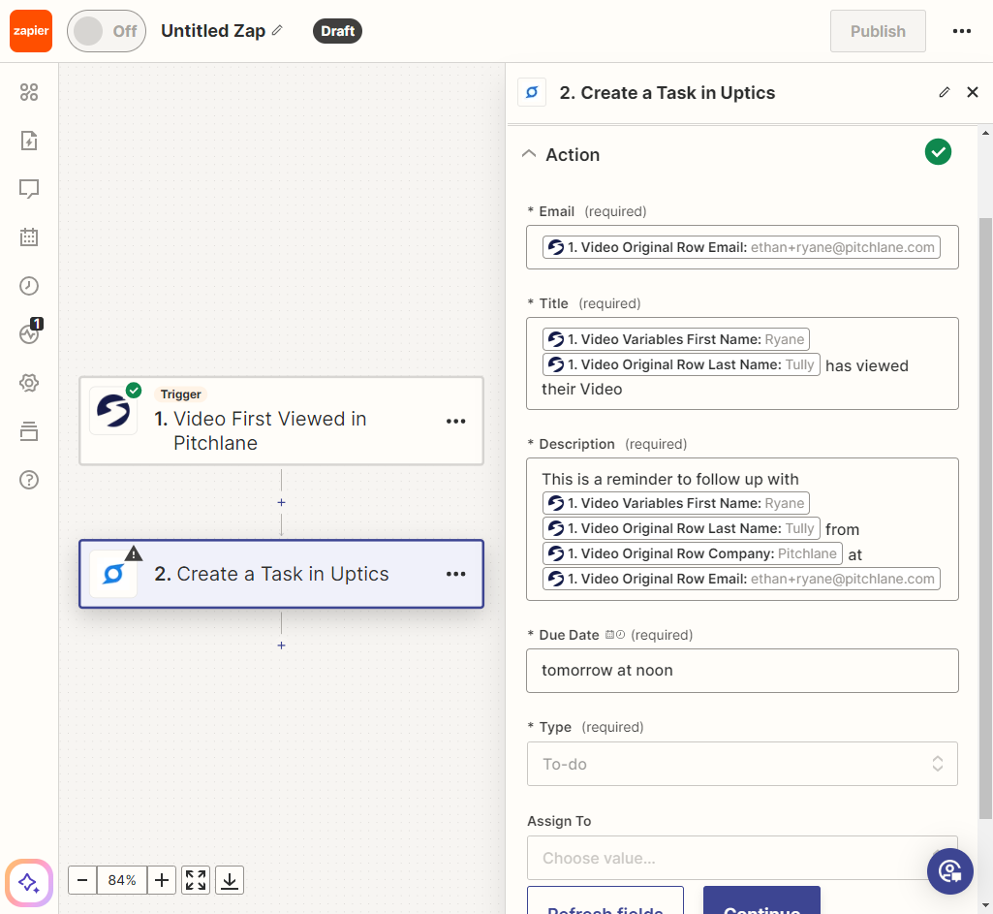
Task: Open the Zap history clock icon
Action: (29, 286)
